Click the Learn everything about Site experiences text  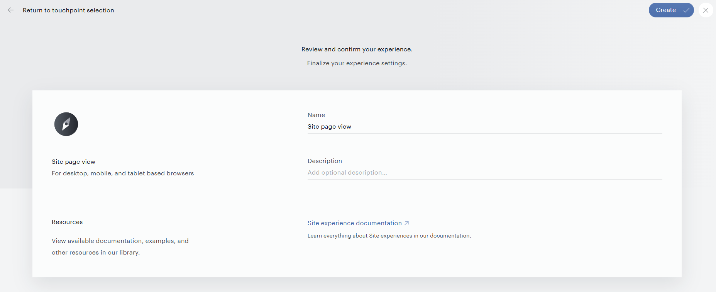pyautogui.click(x=389, y=236)
